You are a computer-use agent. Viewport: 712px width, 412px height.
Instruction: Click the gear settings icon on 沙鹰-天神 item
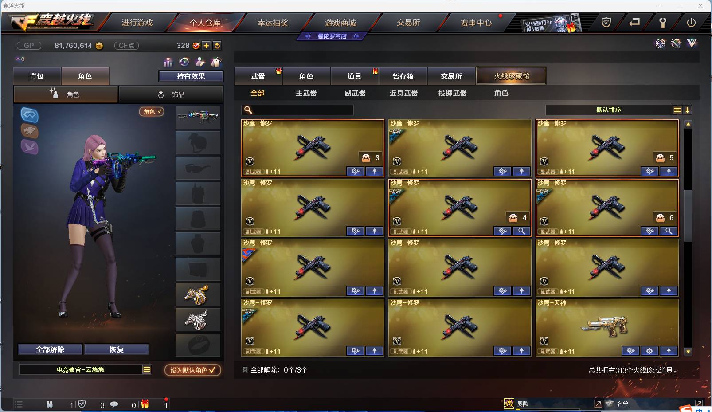(x=649, y=351)
